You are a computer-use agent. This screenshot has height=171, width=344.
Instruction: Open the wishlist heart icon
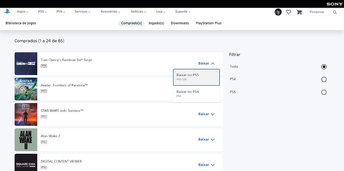[x=288, y=12]
